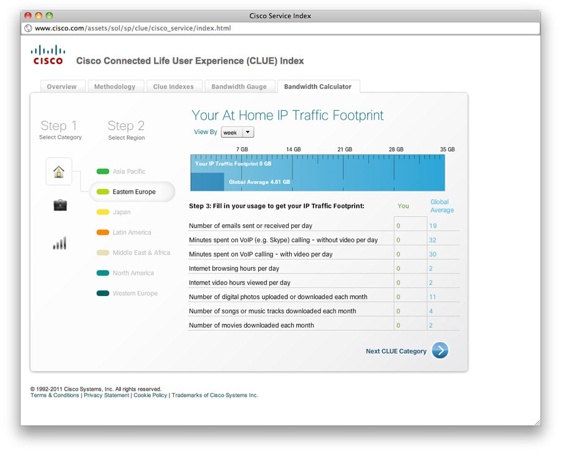Open the View By week dropdown
561x456 pixels.
pyautogui.click(x=237, y=132)
